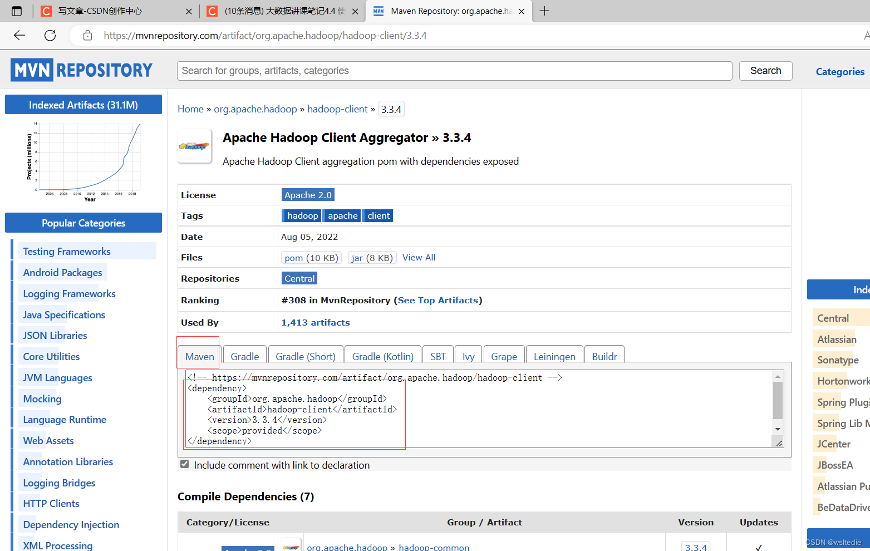The image size is (870, 551).
Task: Click hadoop-common version 3.3.4 badge
Action: 696,547
